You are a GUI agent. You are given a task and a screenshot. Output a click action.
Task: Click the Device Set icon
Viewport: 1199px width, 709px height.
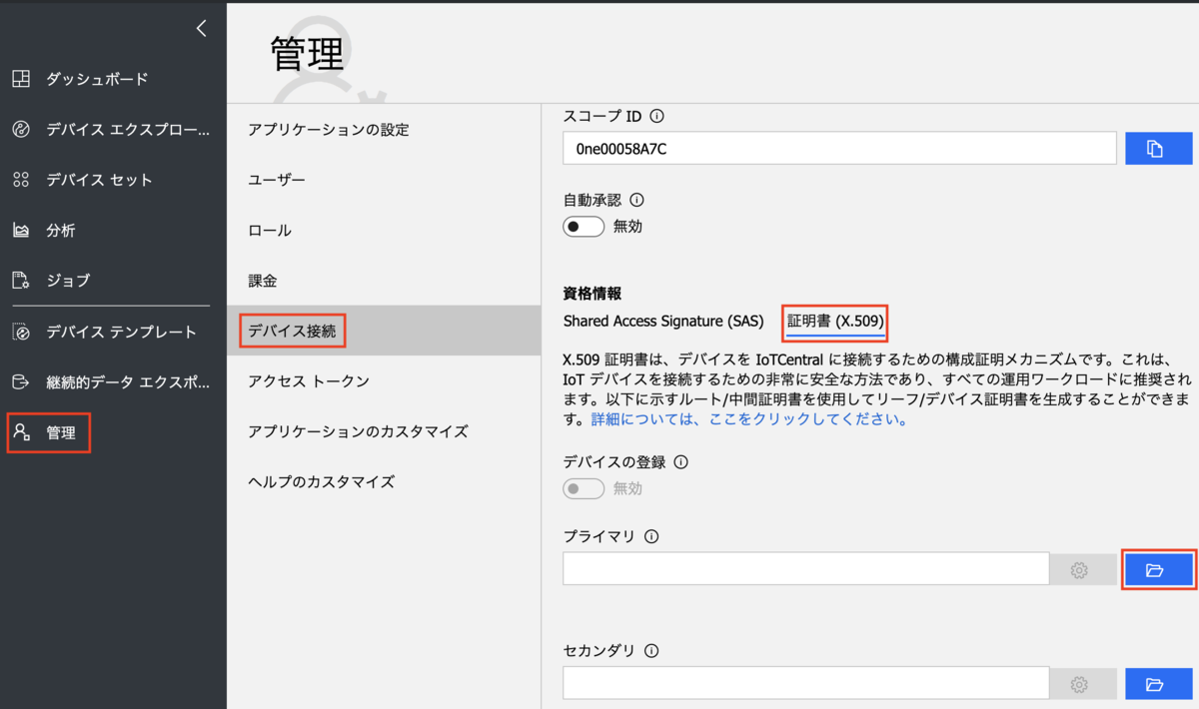pos(21,180)
